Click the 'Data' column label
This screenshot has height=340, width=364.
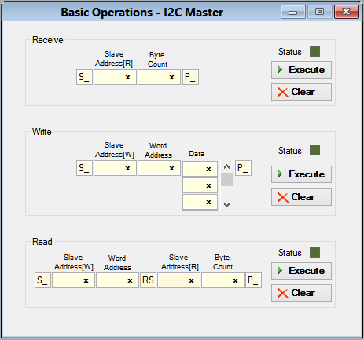(x=197, y=154)
